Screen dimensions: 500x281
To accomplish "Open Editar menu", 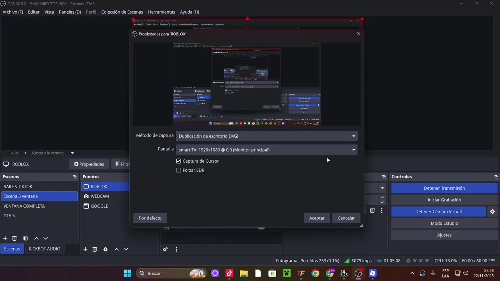I will 34,12.
